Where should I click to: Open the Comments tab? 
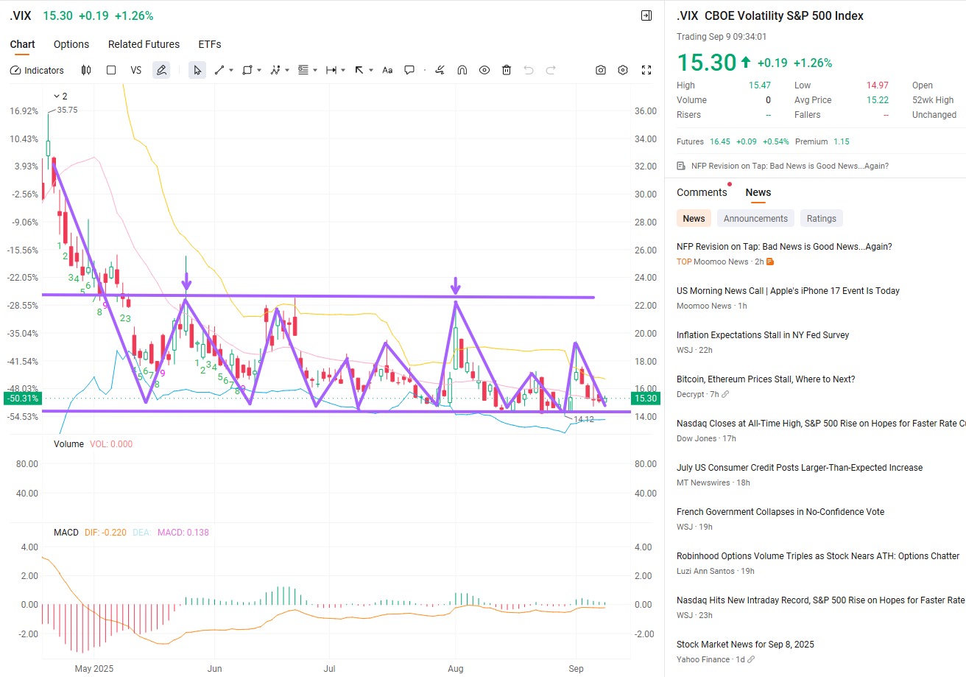coord(701,192)
